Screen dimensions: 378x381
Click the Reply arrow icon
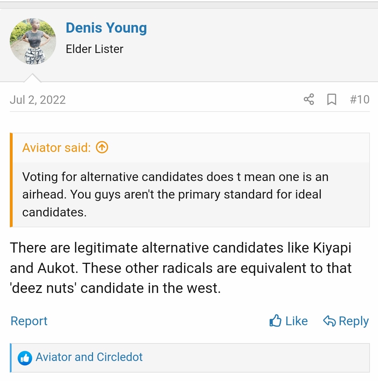pyautogui.click(x=329, y=321)
